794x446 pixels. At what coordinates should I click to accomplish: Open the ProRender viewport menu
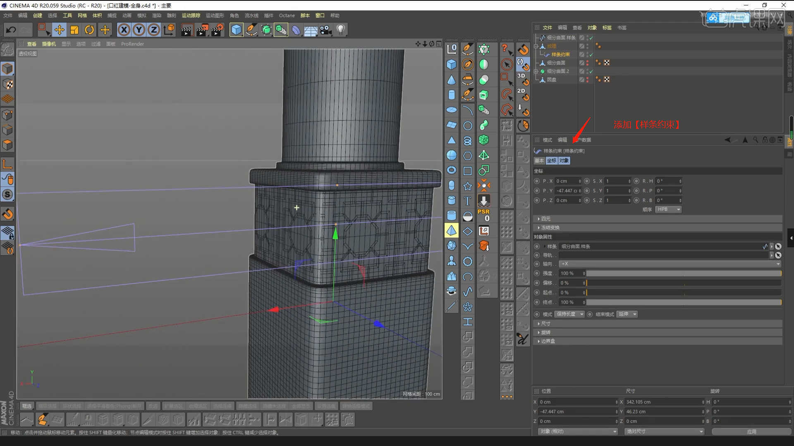132,44
